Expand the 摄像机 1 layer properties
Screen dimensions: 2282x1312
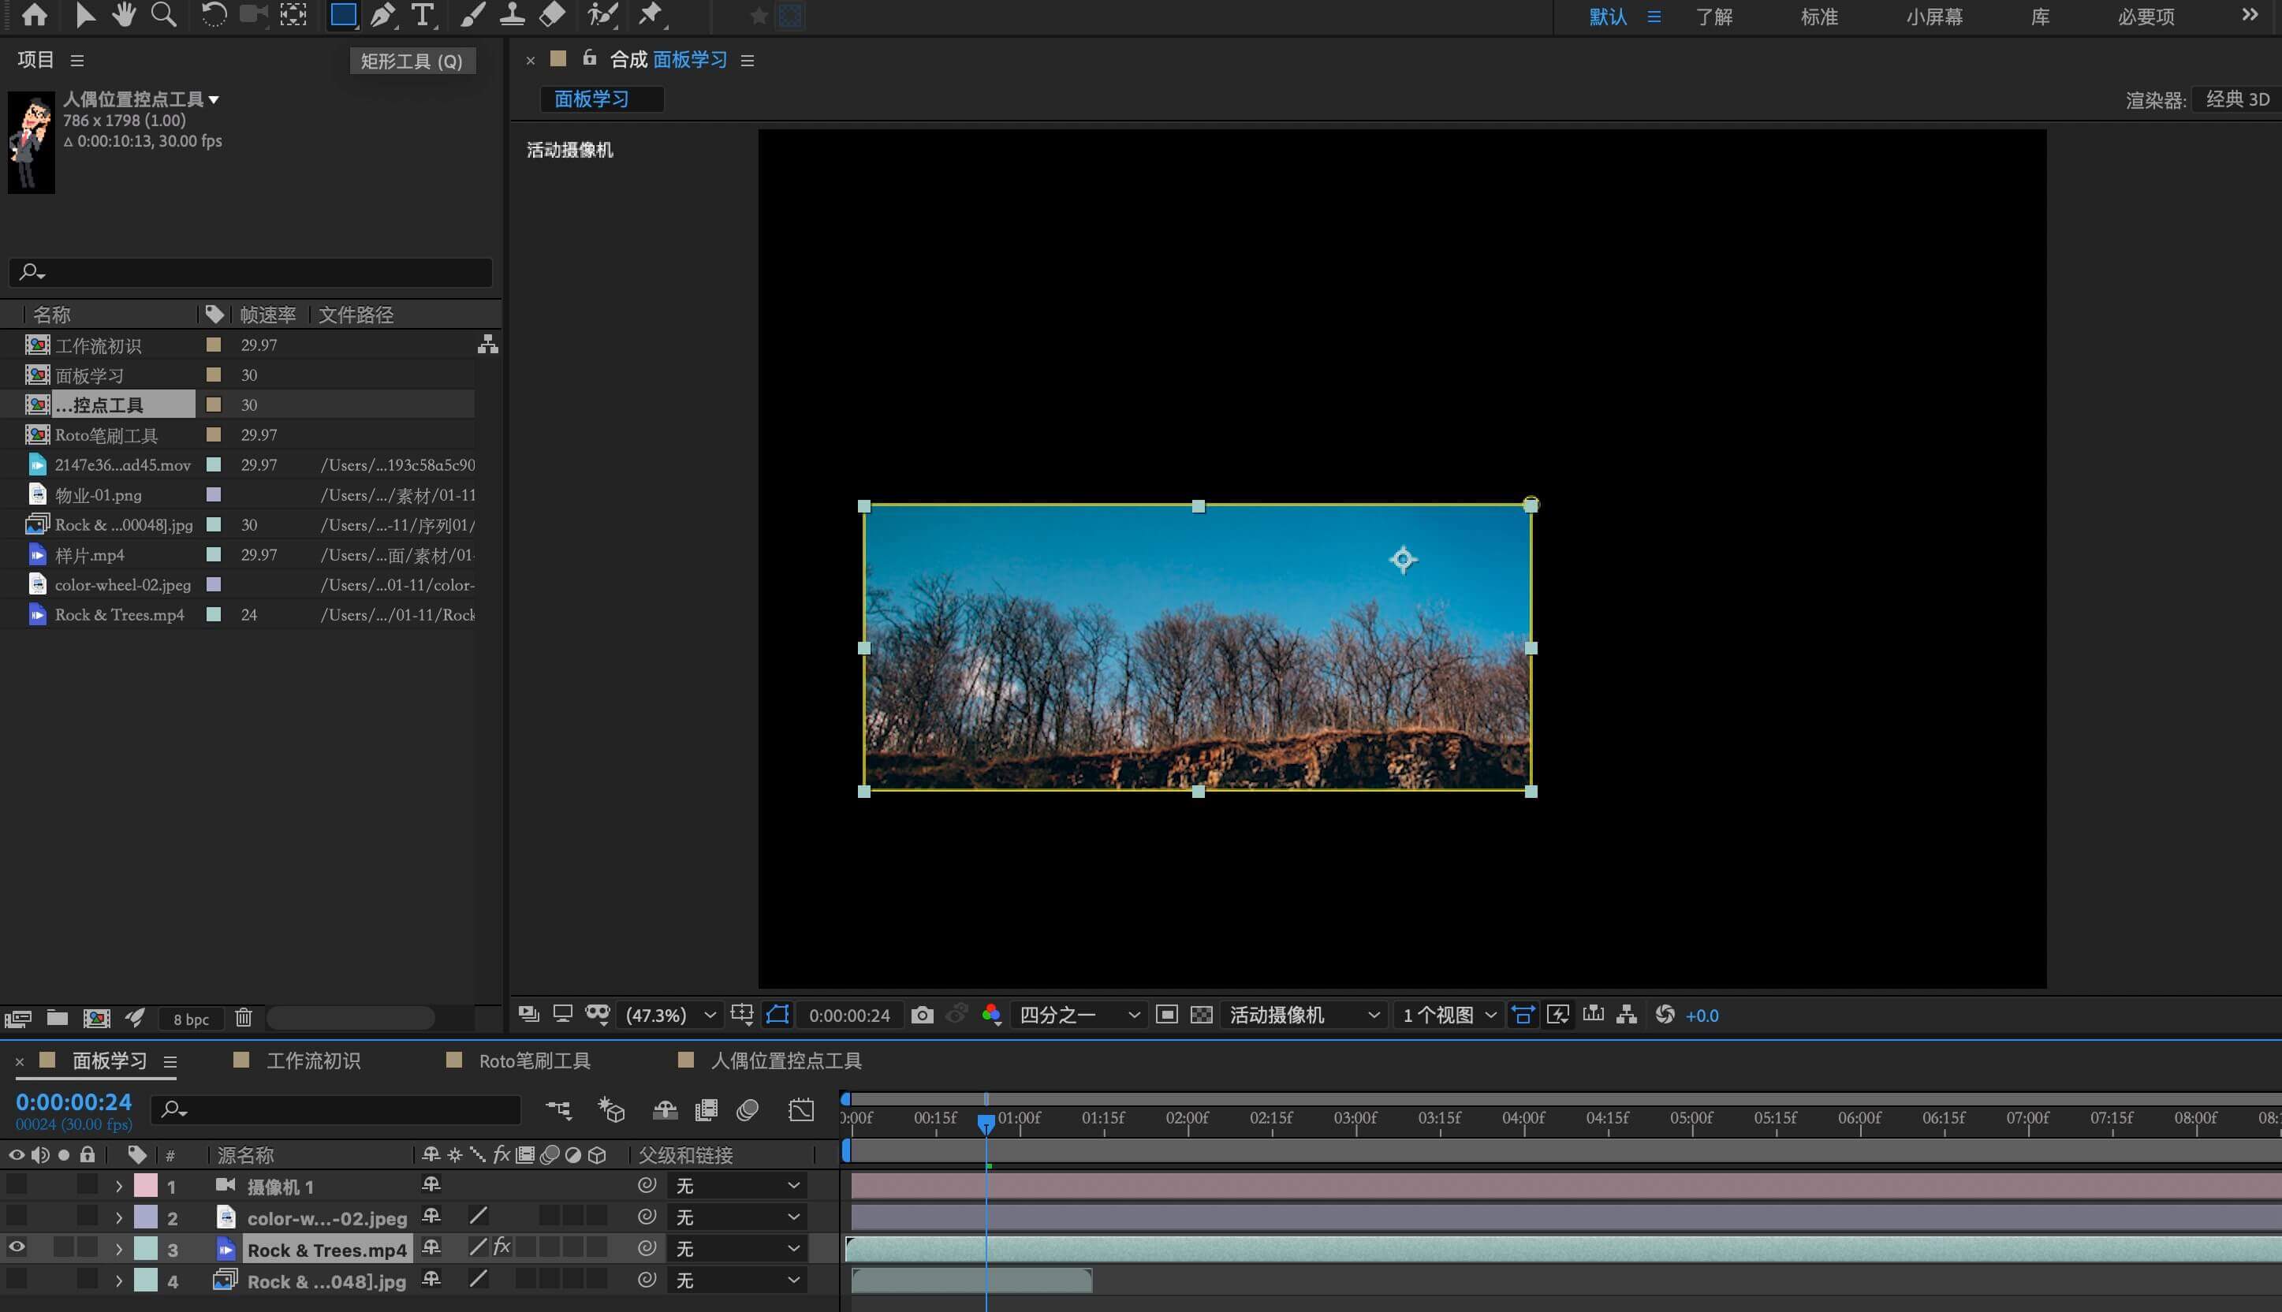coord(119,1186)
